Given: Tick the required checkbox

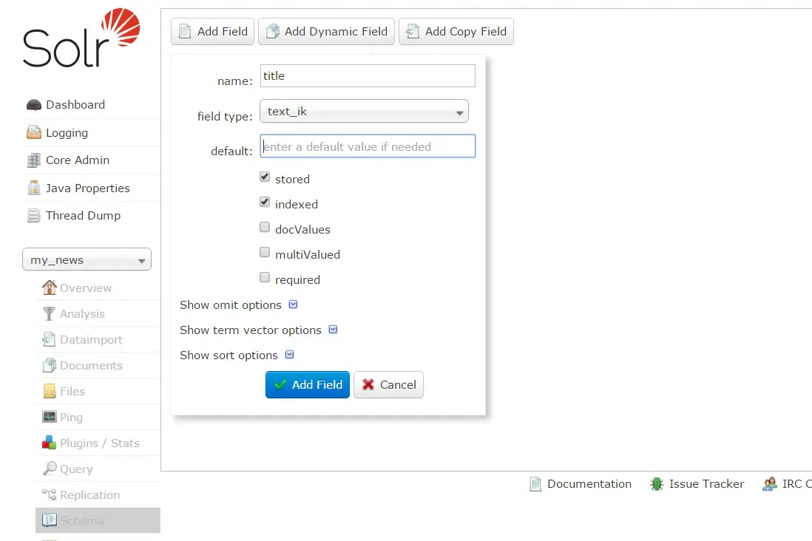Looking at the screenshot, I should point(265,277).
